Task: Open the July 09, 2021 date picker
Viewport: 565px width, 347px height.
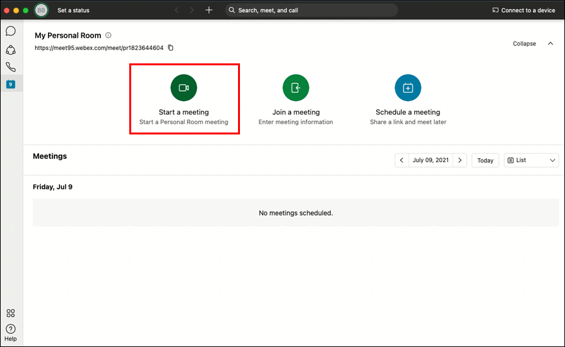Action: [x=431, y=160]
